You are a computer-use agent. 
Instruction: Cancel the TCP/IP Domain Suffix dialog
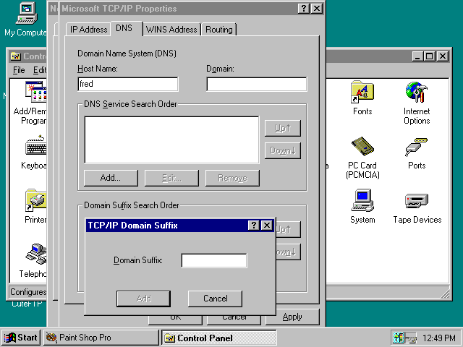pos(216,299)
